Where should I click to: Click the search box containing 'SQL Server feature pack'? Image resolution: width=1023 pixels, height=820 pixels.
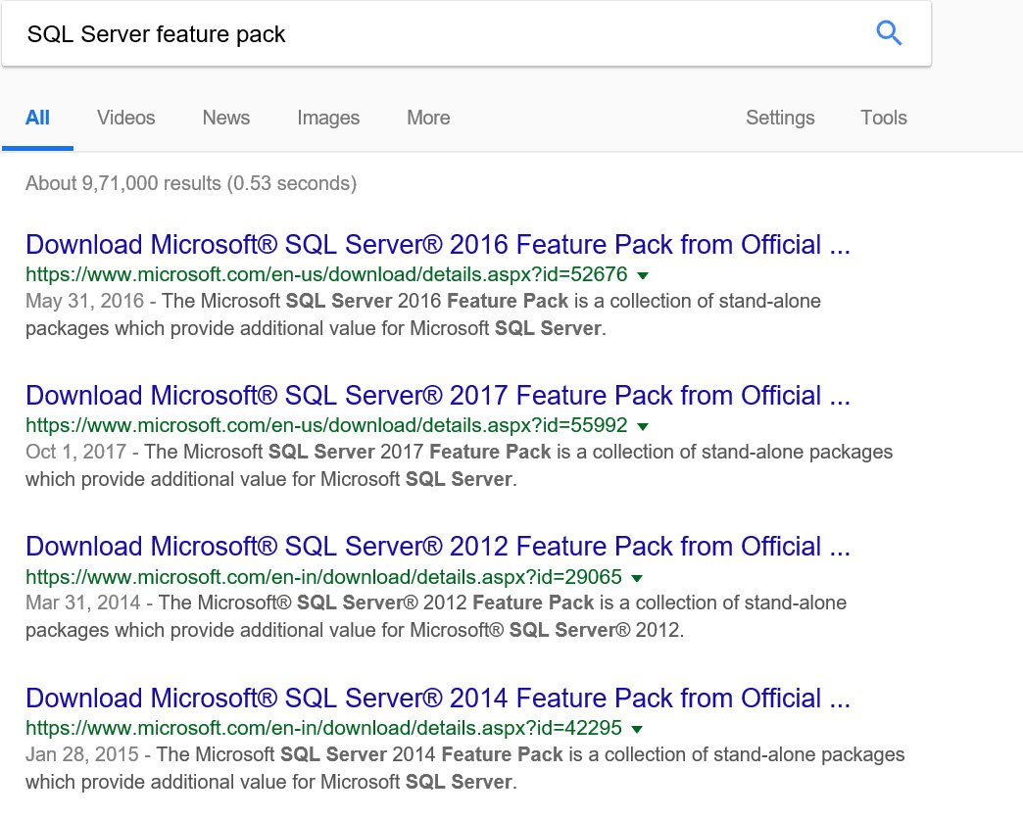click(465, 33)
